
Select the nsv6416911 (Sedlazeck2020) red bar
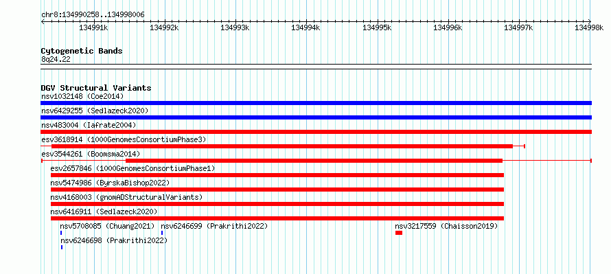(277, 218)
